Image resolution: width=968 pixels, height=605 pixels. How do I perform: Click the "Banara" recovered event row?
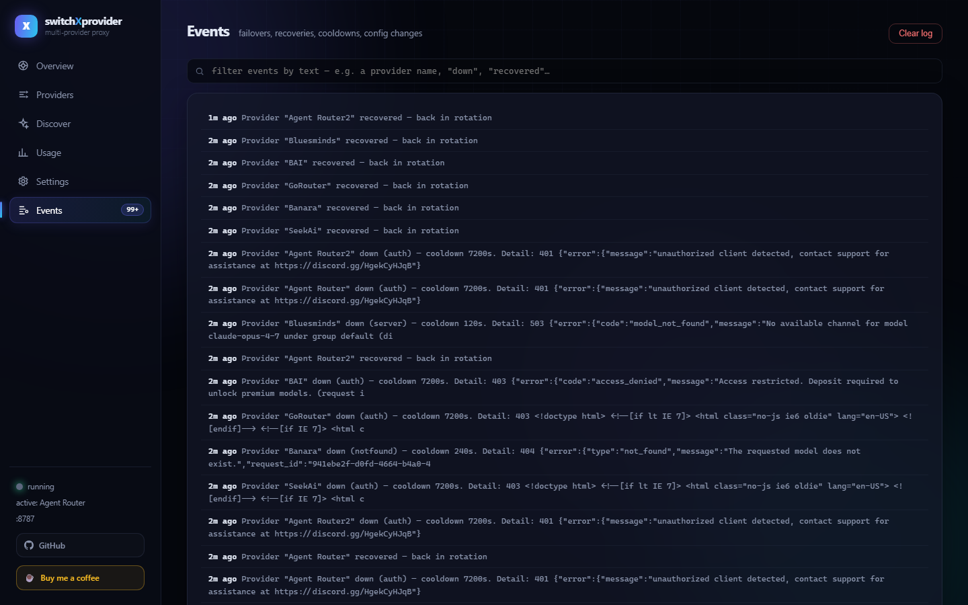point(565,208)
